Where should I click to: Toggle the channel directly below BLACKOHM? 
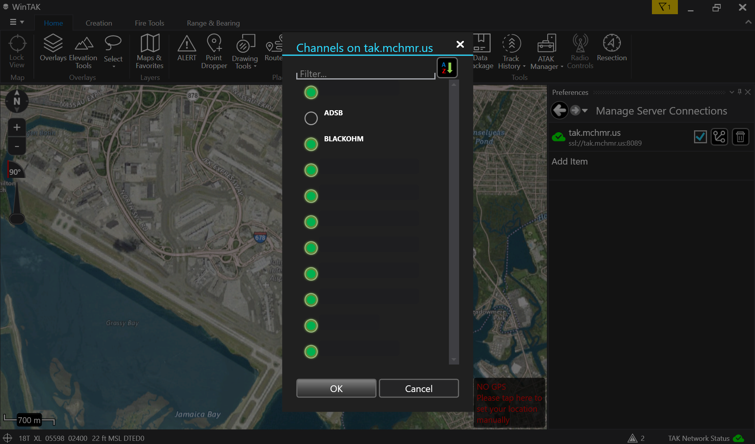pyautogui.click(x=311, y=170)
